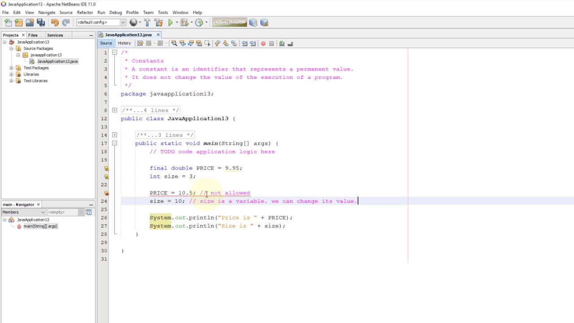Close the JavaApplication13.java editor tab
This screenshot has height=323, width=574.
(158, 35)
